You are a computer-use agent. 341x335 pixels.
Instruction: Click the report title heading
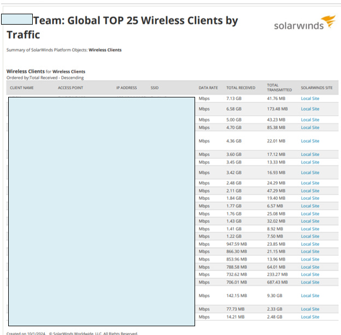click(x=122, y=27)
